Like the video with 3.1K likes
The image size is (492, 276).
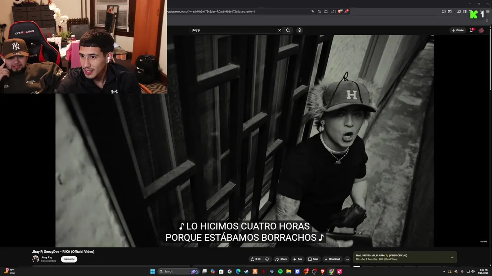(256, 259)
